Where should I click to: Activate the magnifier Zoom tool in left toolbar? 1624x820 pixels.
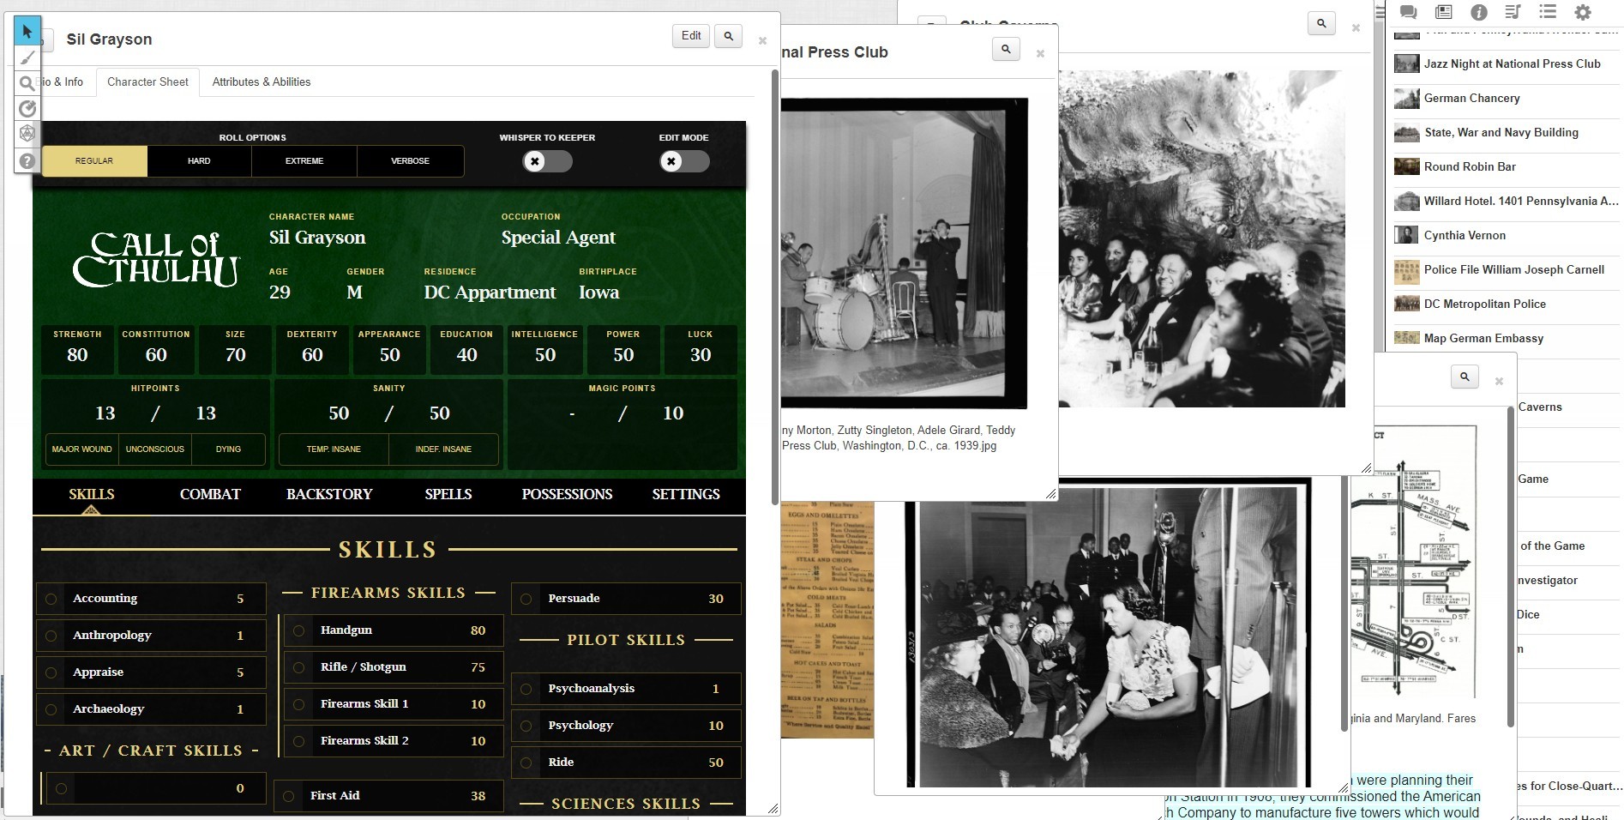27,83
